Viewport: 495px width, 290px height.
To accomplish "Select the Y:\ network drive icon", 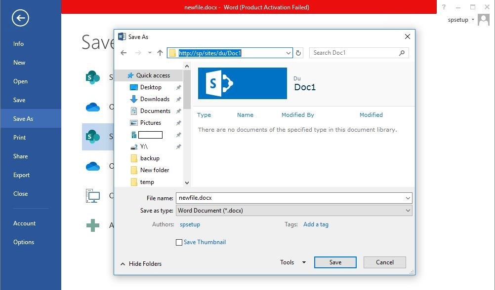I will tap(134, 146).
